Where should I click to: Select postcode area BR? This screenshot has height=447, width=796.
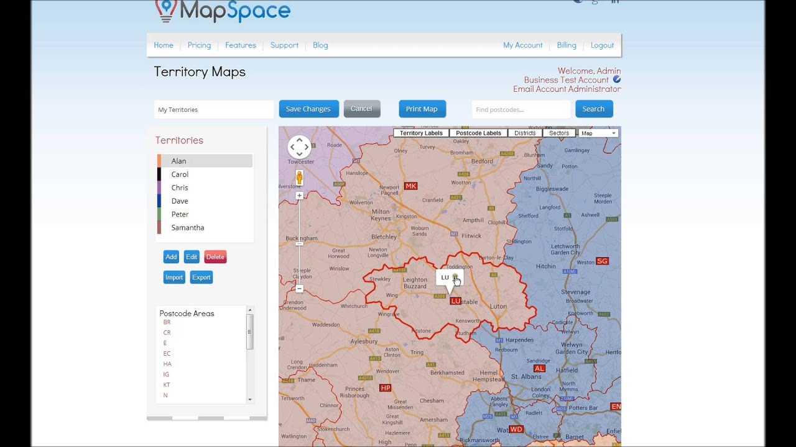(167, 322)
